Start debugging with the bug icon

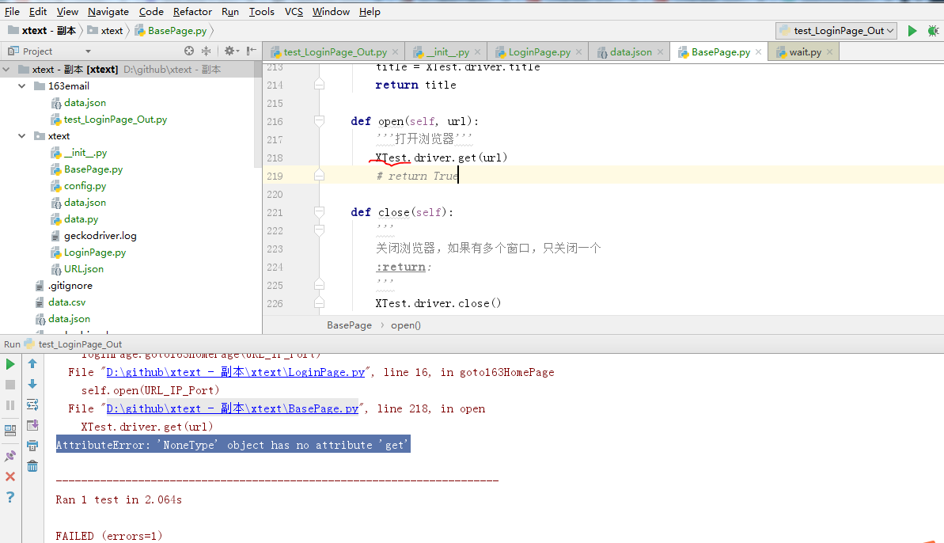933,31
